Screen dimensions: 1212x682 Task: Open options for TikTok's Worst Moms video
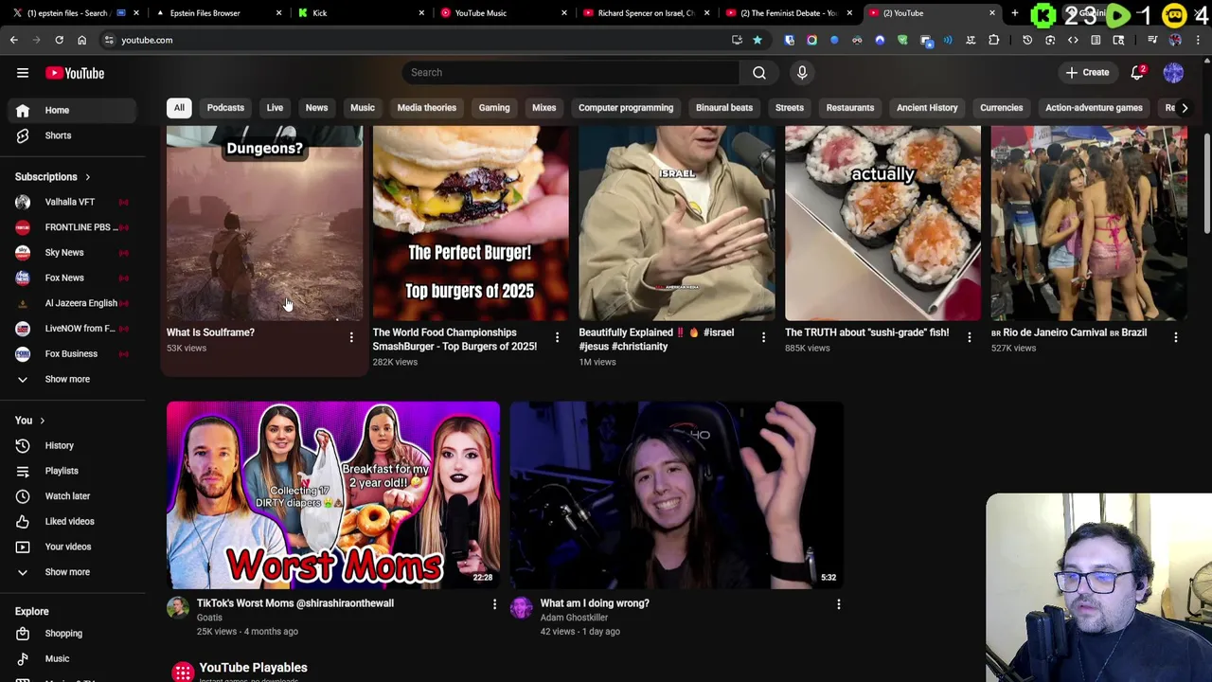[494, 604]
